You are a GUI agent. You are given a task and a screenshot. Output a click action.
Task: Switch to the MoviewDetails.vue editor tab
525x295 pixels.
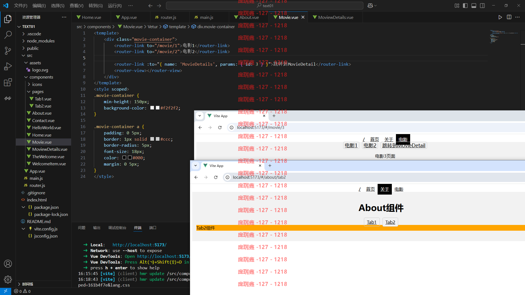pyautogui.click(x=336, y=17)
